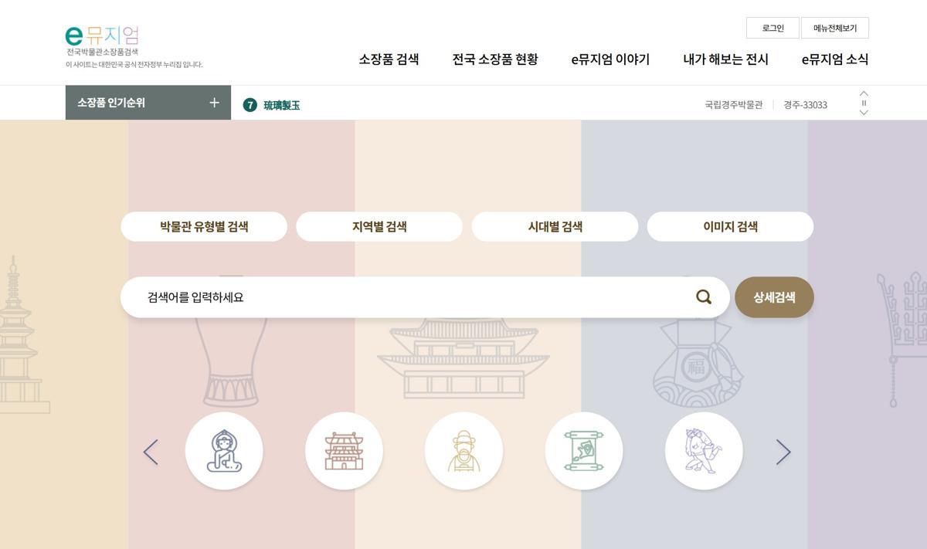Click the 로그인 button
The height and width of the screenshot is (549, 927).
pos(772,28)
